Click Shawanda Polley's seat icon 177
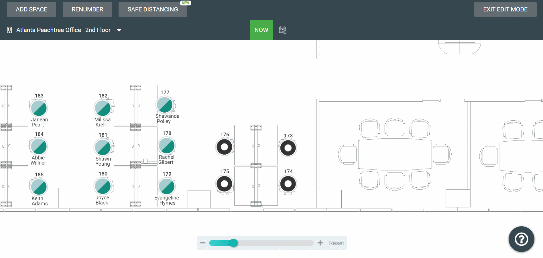543x258 pixels. [x=165, y=105]
